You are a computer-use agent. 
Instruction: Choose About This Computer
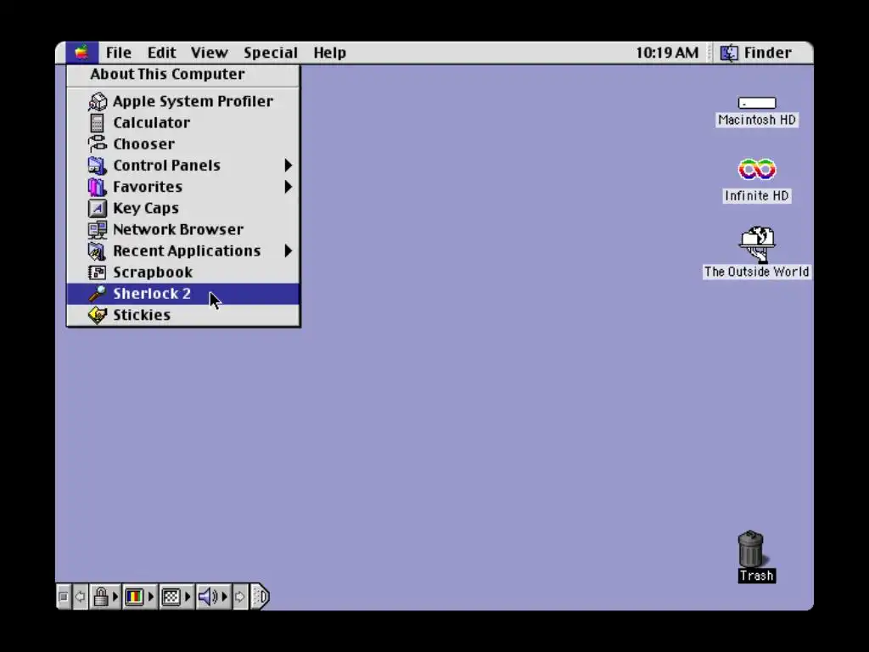click(x=183, y=75)
